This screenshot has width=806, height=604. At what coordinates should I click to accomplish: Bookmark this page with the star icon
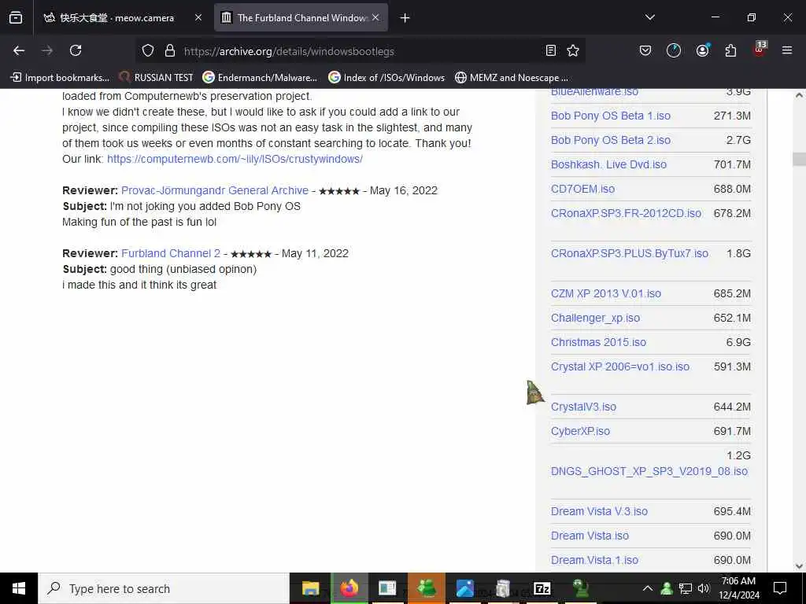click(x=573, y=50)
